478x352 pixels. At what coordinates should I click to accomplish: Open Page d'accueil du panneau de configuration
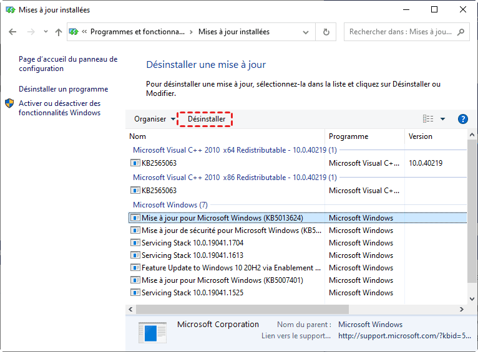(68, 64)
